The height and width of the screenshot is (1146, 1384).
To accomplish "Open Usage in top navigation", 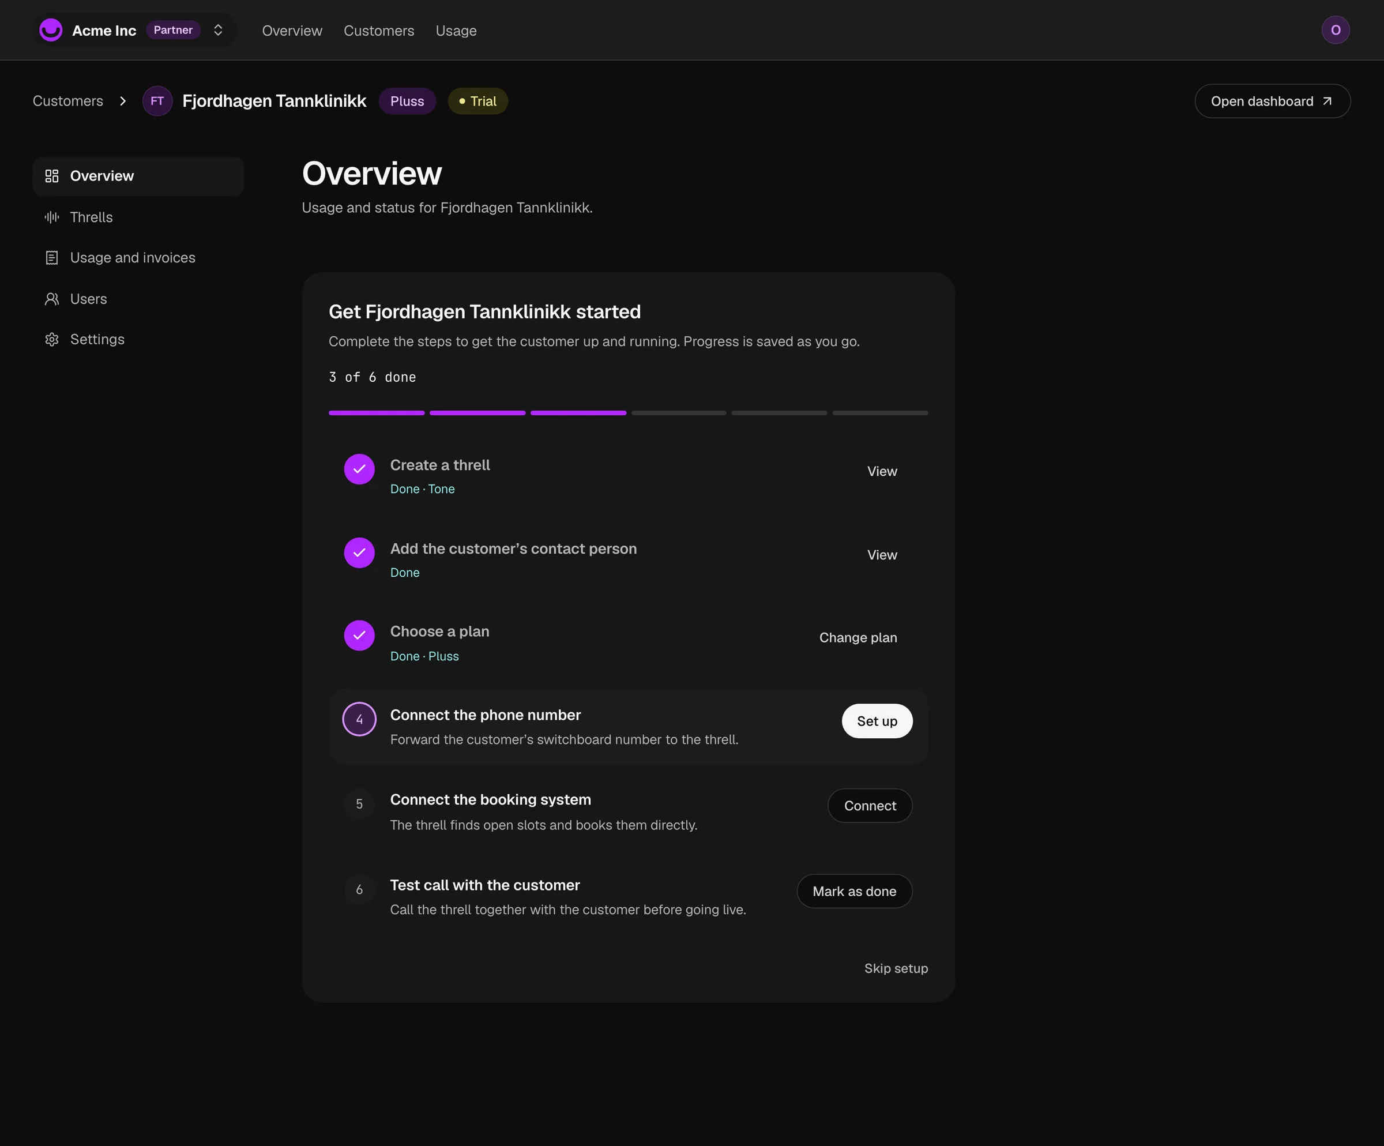I will point(456,31).
